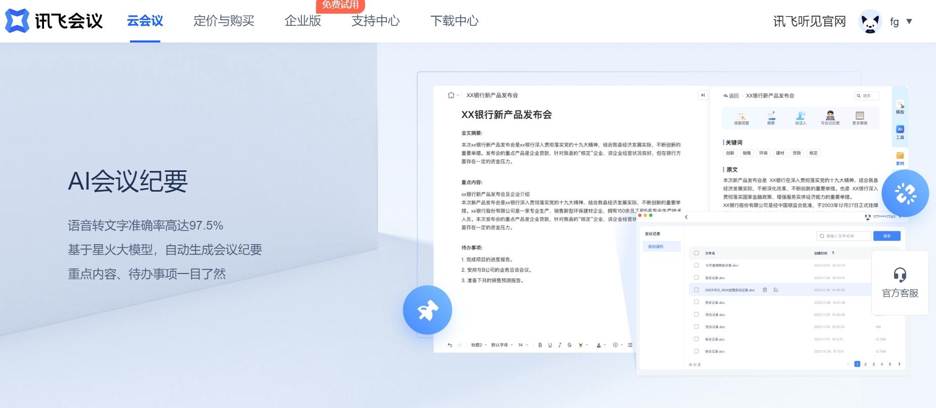The width and height of the screenshot is (936, 408).
Task: Open 支持中心 in the navigation
Action: click(376, 21)
